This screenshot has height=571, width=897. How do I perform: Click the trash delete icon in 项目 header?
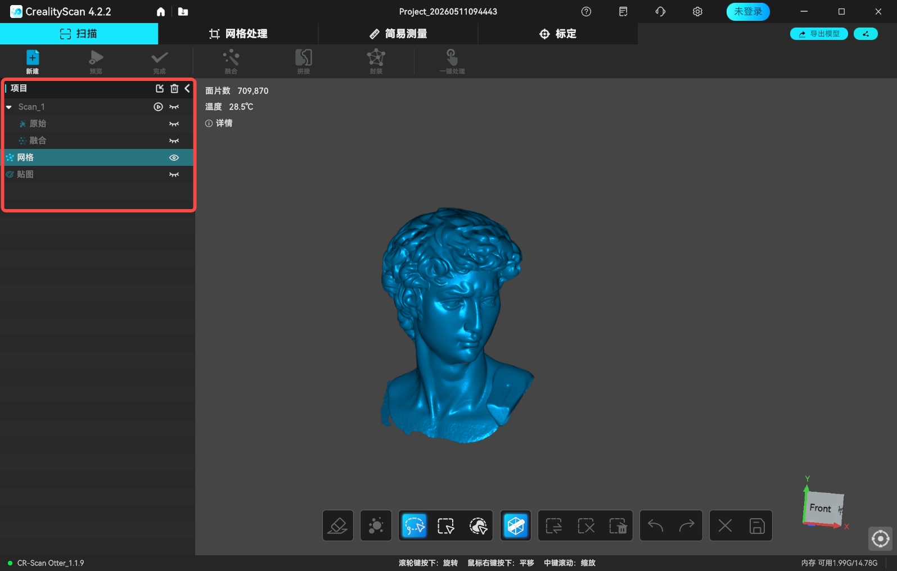pos(174,88)
